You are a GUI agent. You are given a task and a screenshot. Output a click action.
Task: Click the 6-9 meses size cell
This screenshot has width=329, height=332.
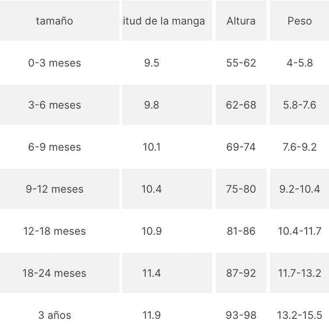[55, 147]
